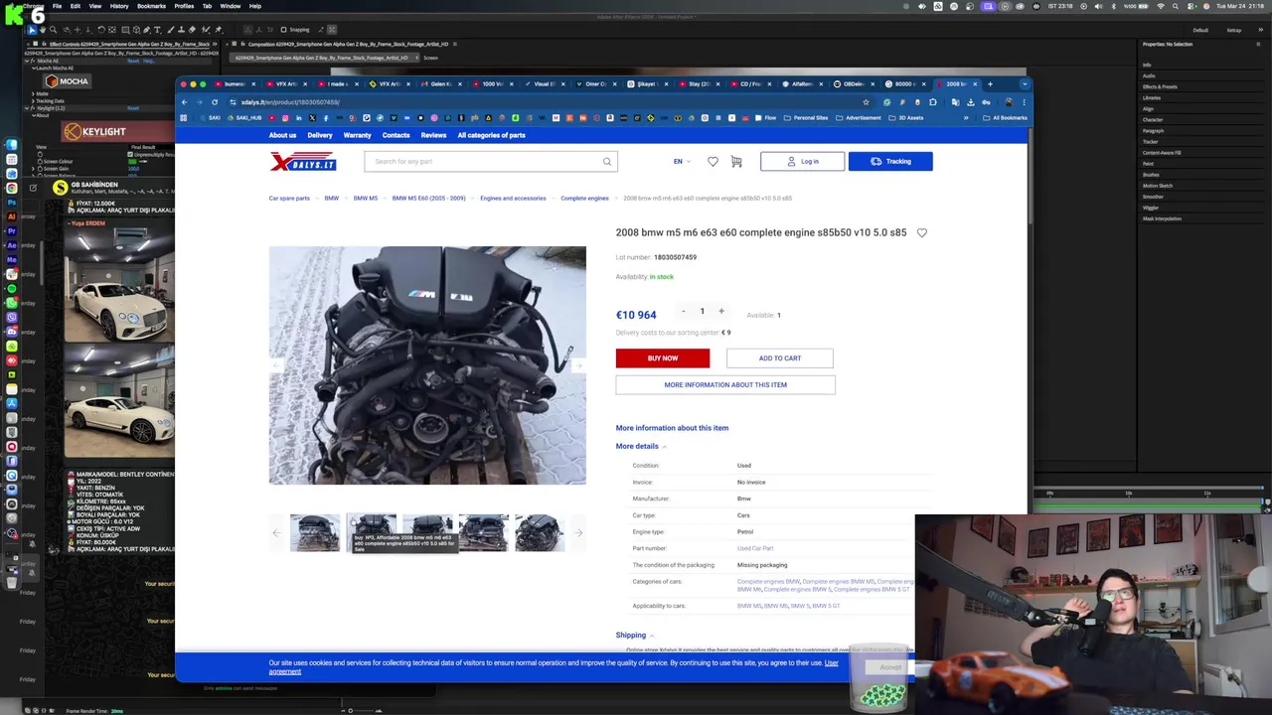This screenshot has width=1272, height=715.
Task: Open the shopping cart icon in site header
Action: [736, 161]
